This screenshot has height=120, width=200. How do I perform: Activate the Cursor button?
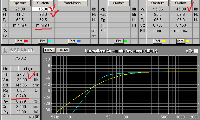click(x=63, y=50)
